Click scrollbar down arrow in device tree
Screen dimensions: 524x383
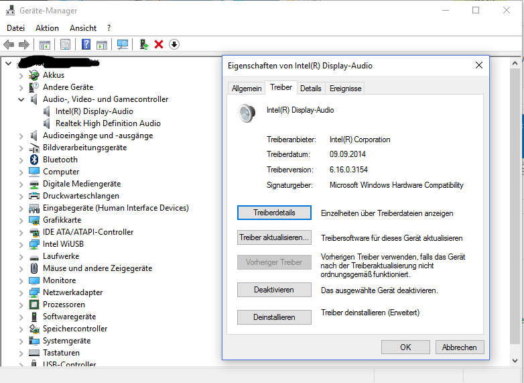515,361
